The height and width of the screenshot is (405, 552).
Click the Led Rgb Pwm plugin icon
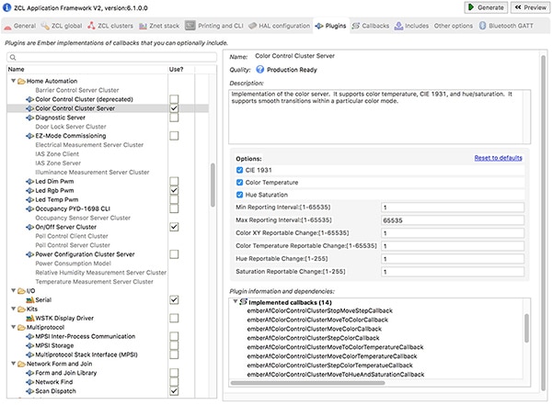(29, 190)
